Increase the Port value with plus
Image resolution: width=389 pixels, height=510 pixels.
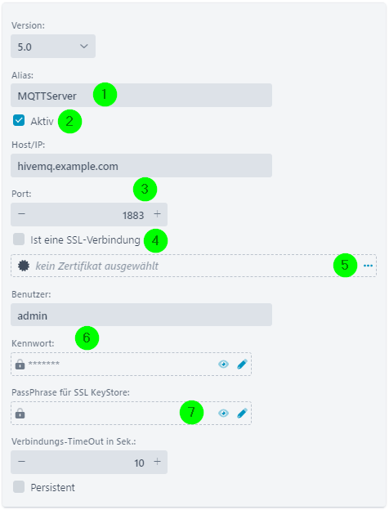point(158,214)
